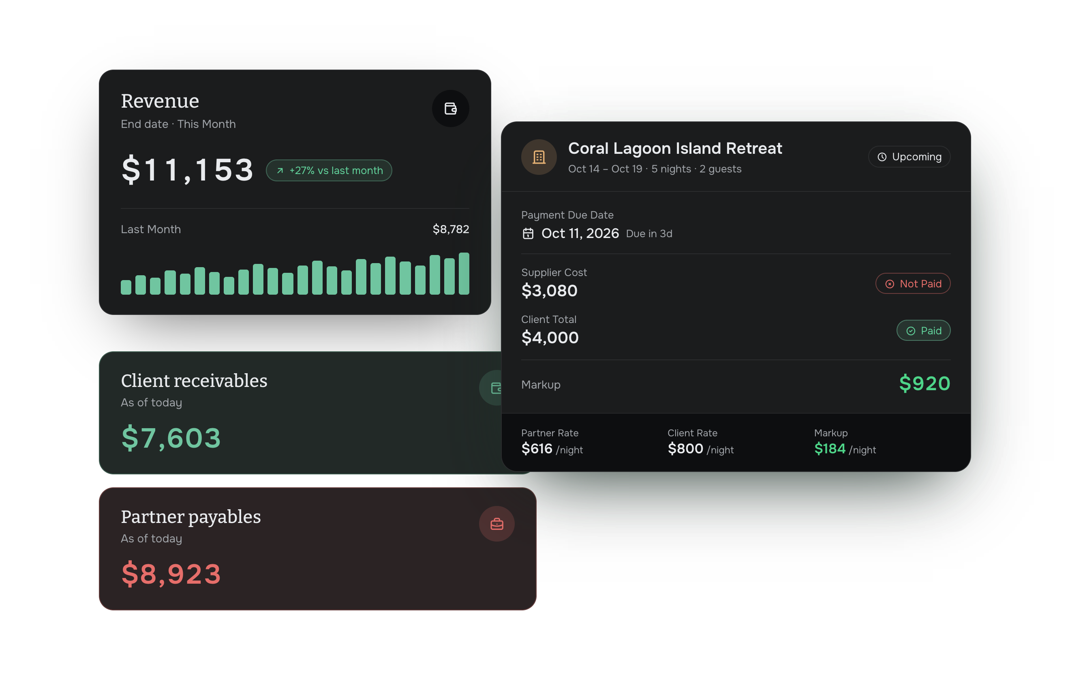Click the building icon beside Coral Lagoon
This screenshot has height=680, width=1070.
(x=539, y=157)
